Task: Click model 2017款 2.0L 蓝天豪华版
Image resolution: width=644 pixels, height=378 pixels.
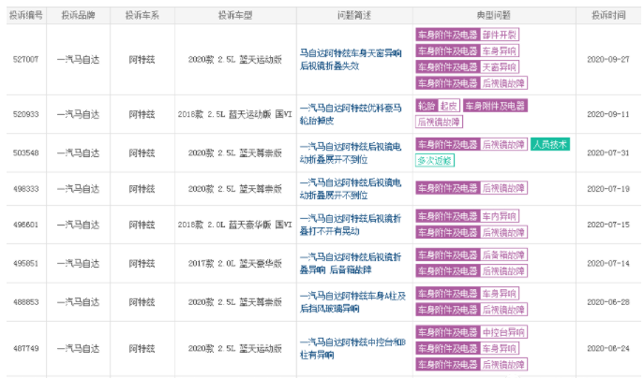Action: pos(235,263)
